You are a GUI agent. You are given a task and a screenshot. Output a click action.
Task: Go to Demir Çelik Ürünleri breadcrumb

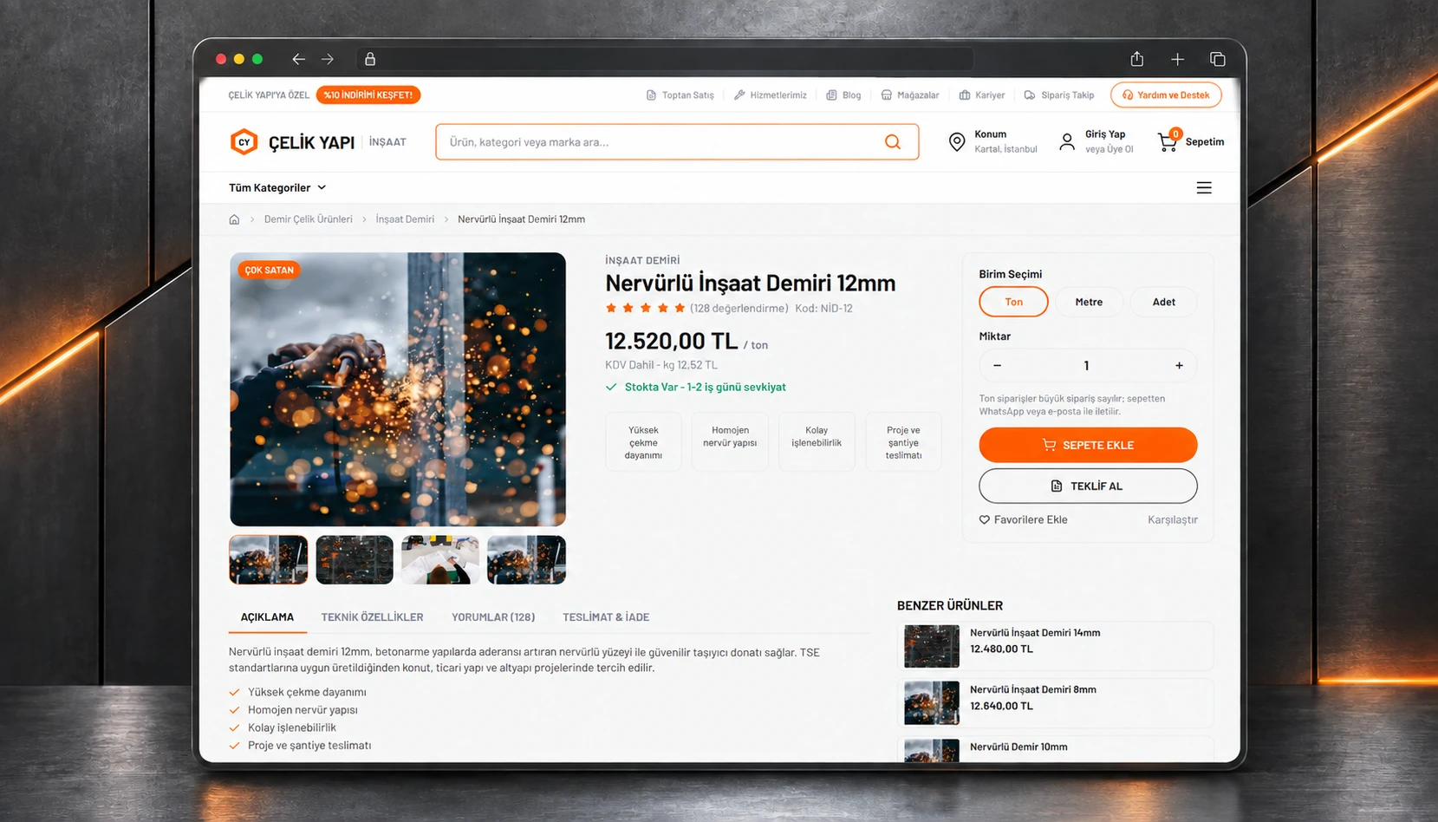click(309, 219)
